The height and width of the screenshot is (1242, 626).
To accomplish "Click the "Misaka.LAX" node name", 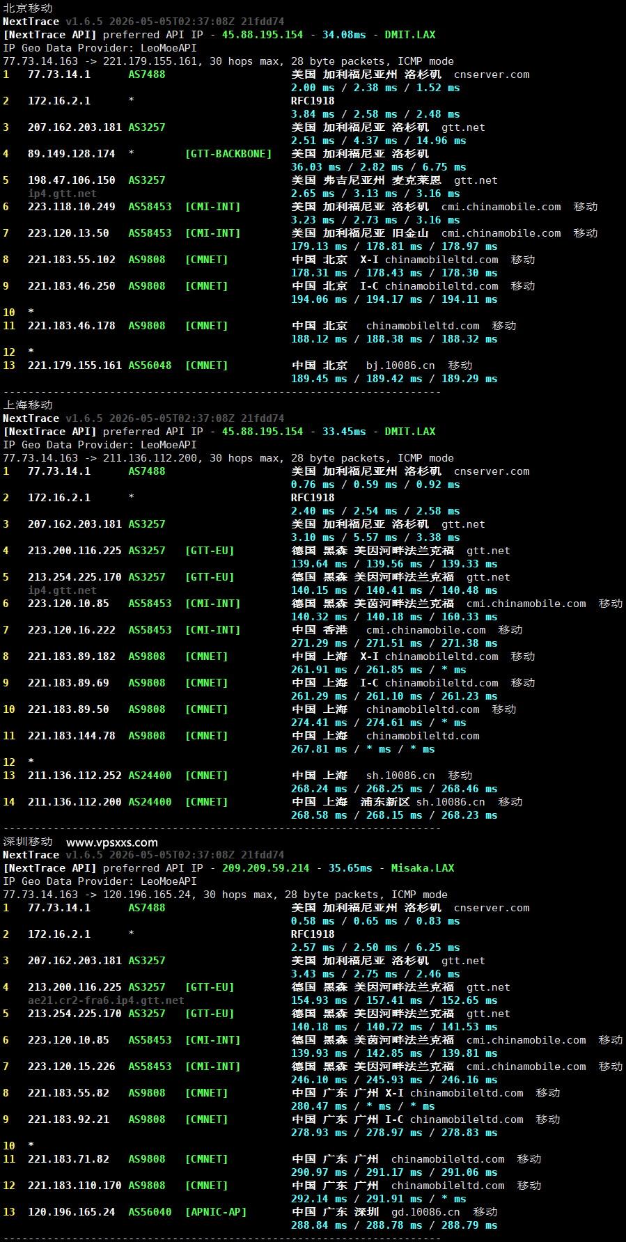I will point(423,867).
